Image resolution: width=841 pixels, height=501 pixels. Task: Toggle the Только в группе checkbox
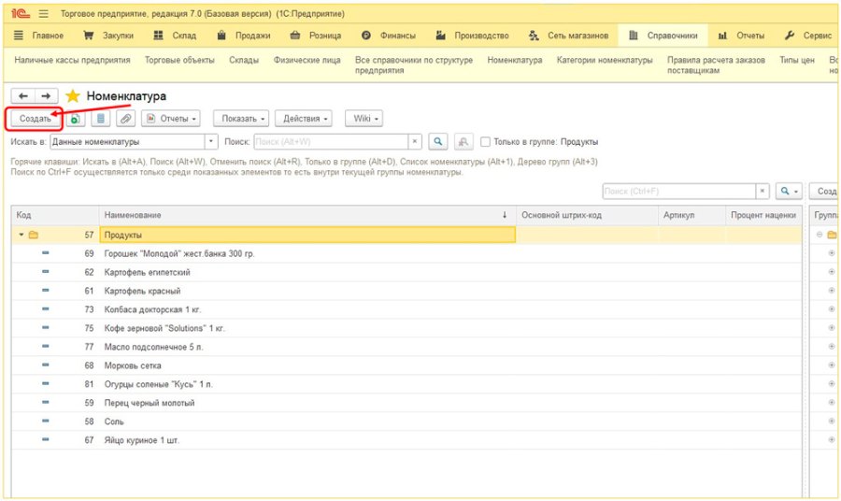click(485, 142)
